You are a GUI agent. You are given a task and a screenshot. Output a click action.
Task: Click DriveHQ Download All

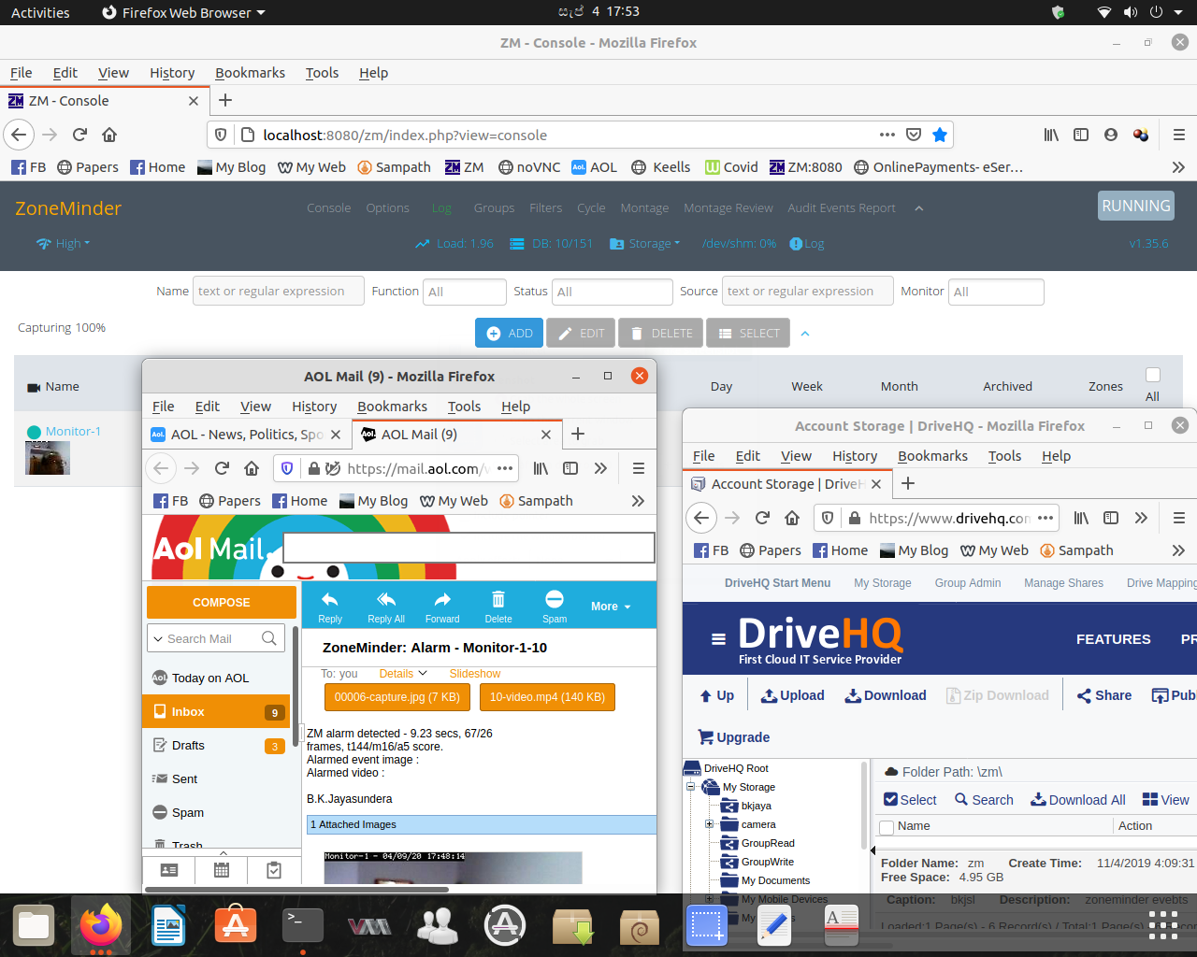click(x=1078, y=800)
